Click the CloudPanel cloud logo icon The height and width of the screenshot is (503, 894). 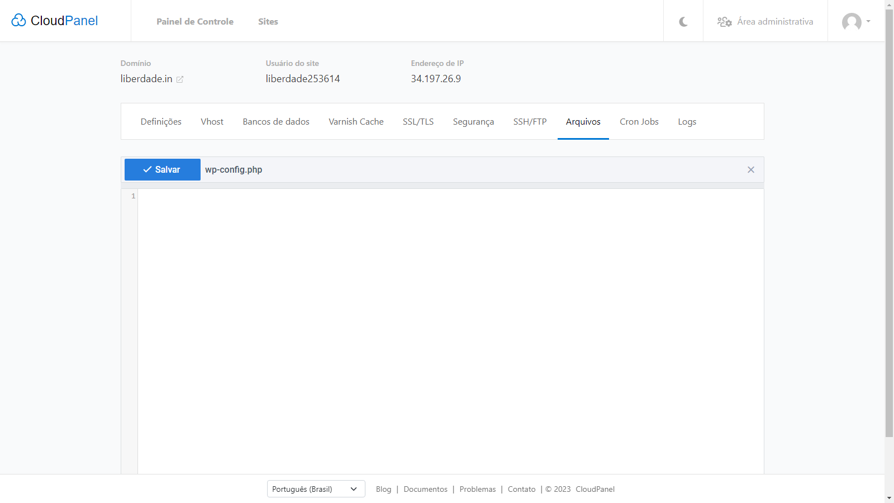(x=20, y=20)
